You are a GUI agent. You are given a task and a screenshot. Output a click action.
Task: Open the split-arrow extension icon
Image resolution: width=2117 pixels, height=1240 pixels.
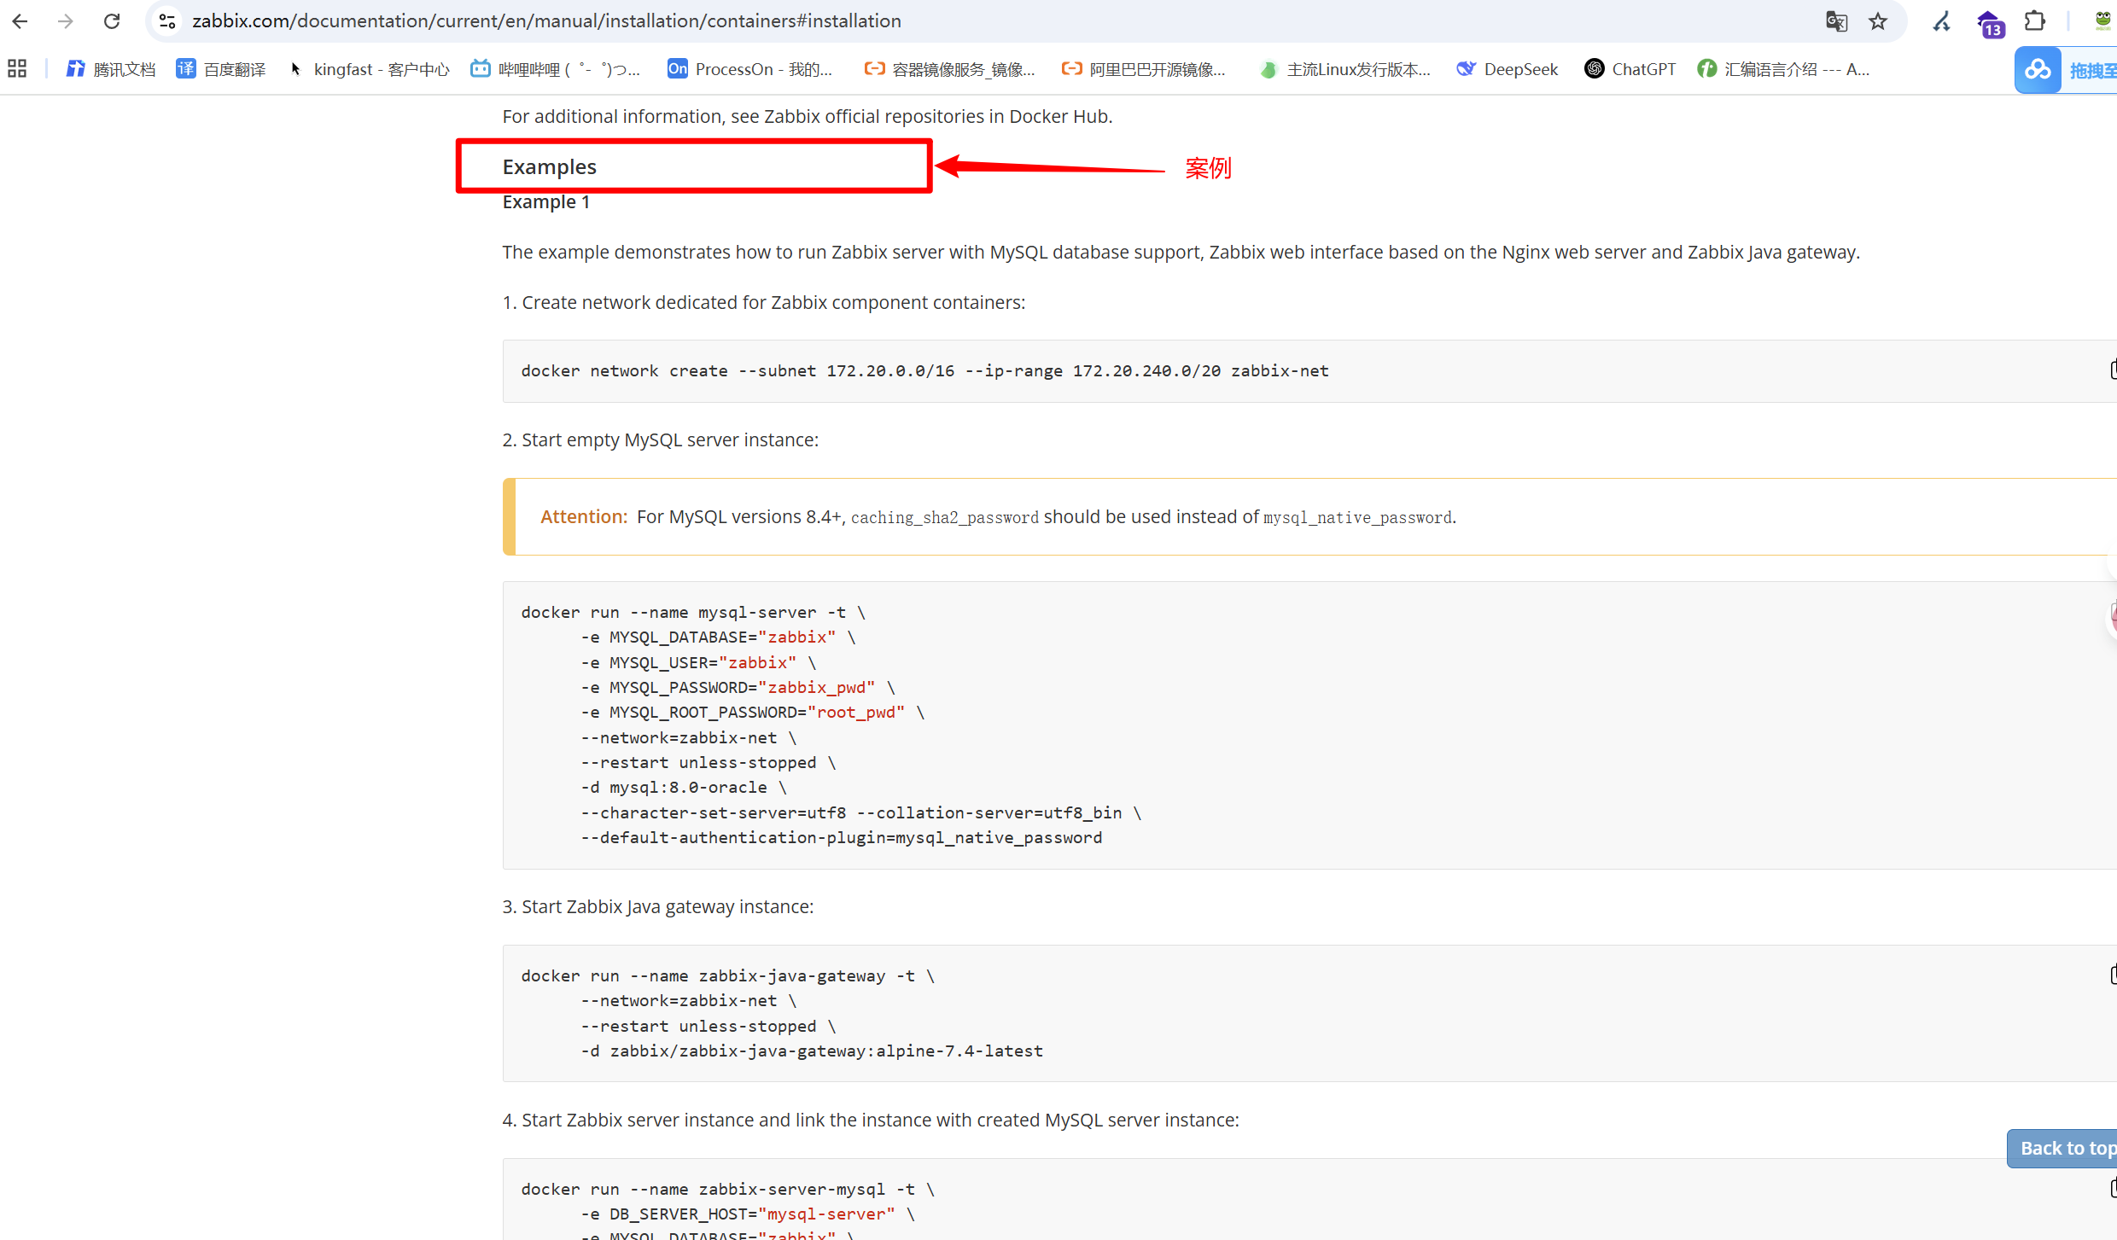[x=1942, y=21]
